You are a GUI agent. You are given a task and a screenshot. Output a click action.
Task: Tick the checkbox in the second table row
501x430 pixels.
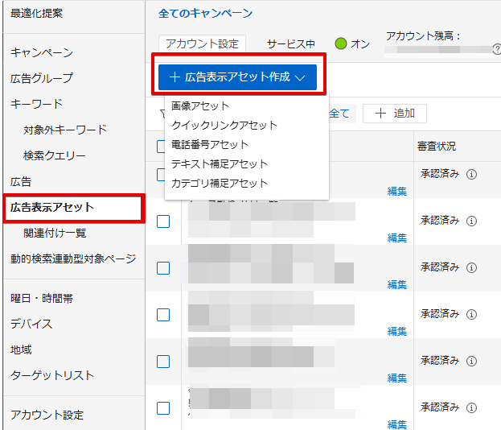[163, 221]
